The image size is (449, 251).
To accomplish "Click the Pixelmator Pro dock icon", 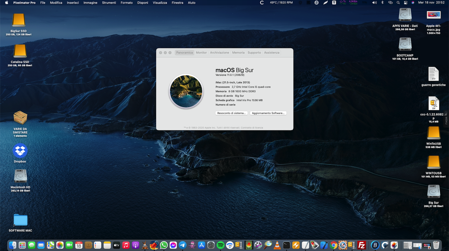I will [x=394, y=245].
